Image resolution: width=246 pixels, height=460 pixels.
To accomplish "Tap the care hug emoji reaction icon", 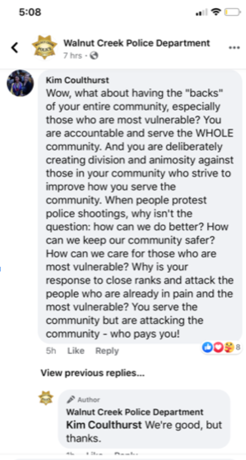I will 229,348.
